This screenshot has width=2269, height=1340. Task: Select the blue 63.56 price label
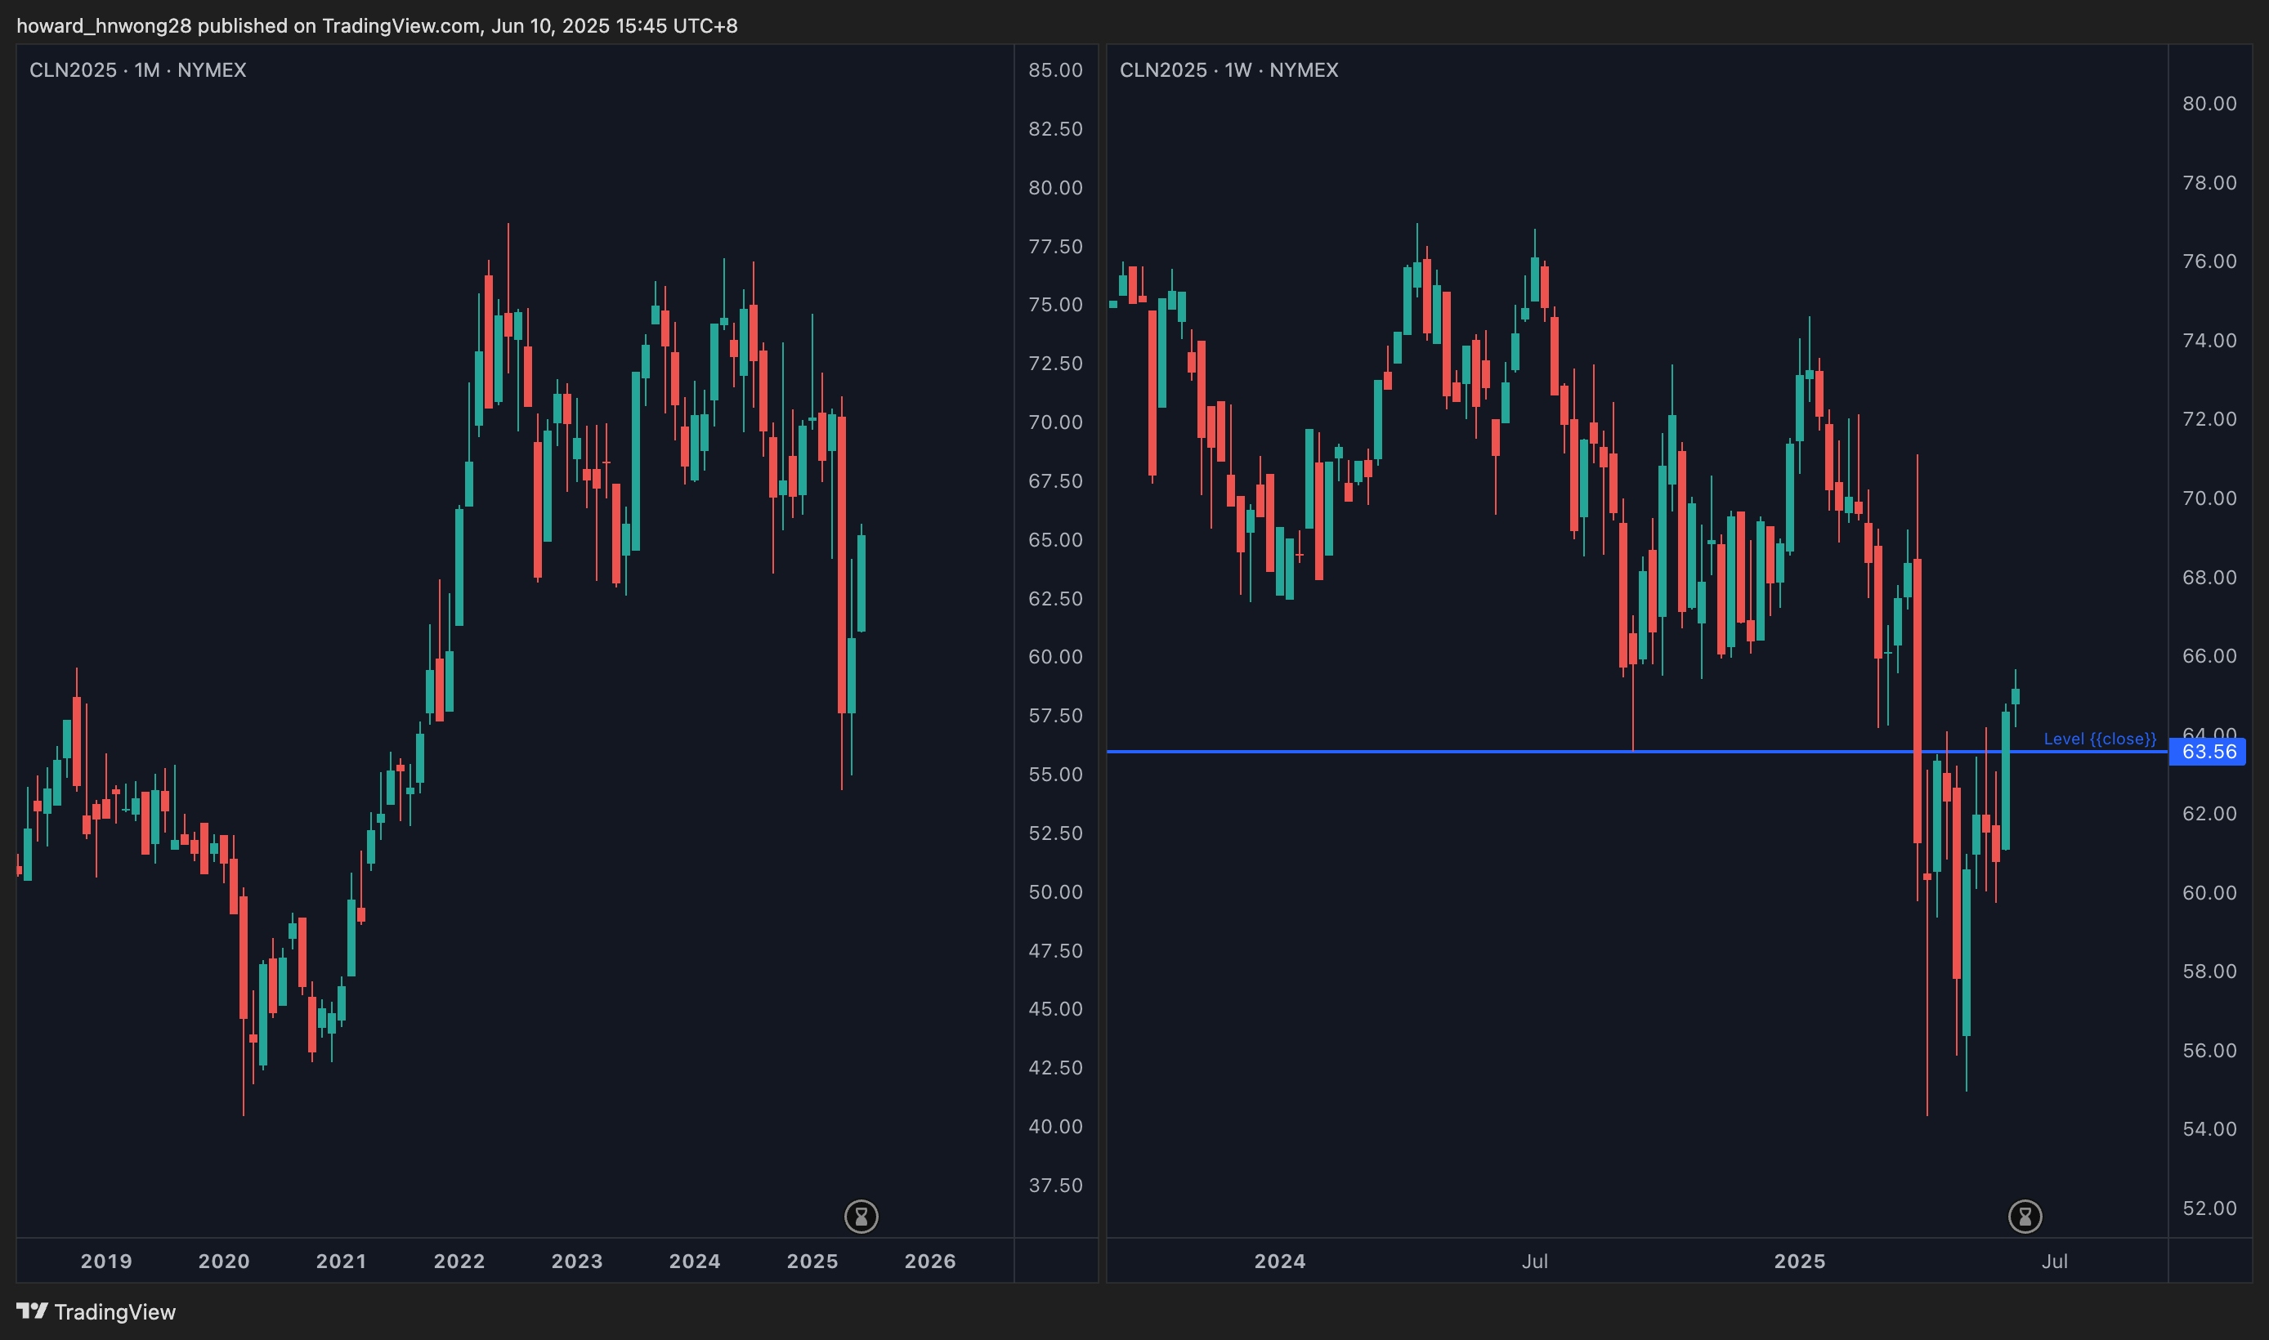(x=2208, y=751)
